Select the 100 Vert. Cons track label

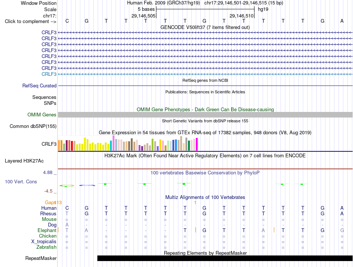pos(21,181)
